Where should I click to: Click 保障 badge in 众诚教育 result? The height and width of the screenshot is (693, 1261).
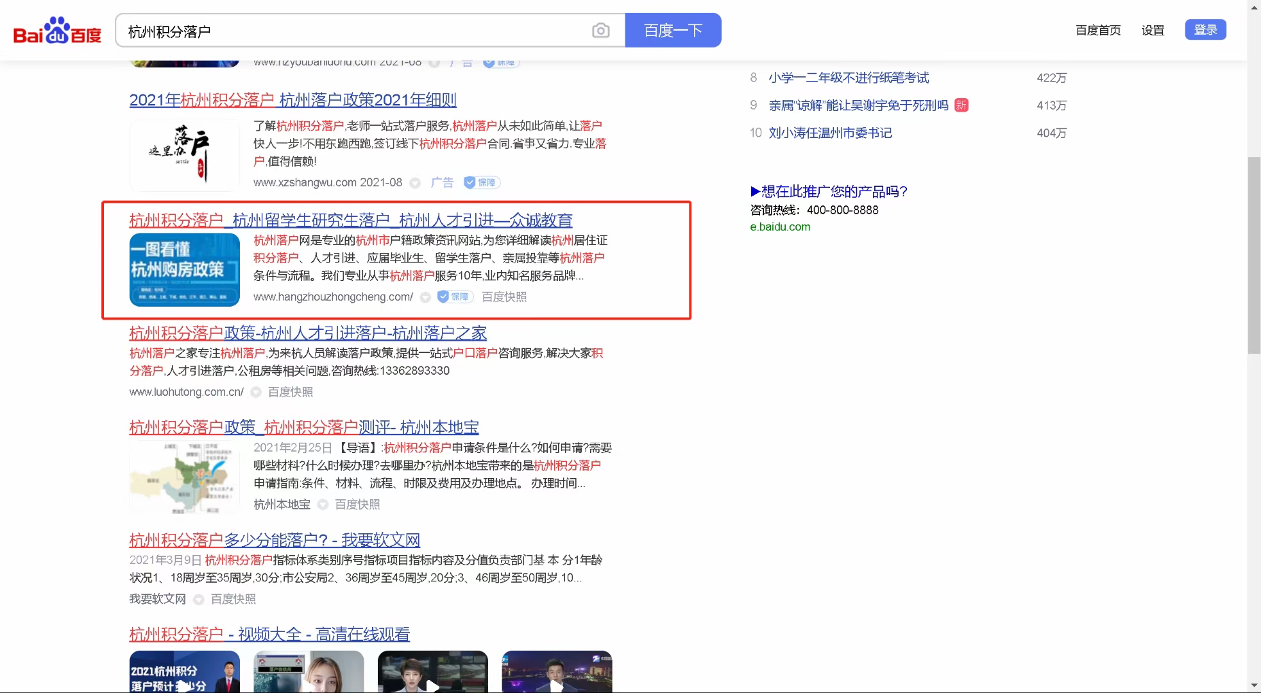pyautogui.click(x=455, y=296)
